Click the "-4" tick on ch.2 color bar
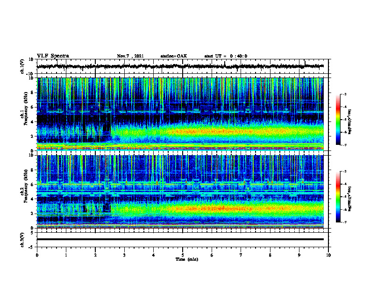Image resolution: width=370 pixels, height=286 pixels. pyautogui.click(x=344, y=184)
